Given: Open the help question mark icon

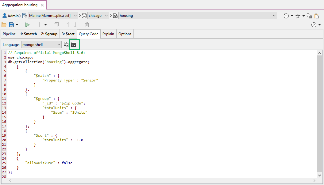Looking at the screenshot, I should [x=314, y=25].
